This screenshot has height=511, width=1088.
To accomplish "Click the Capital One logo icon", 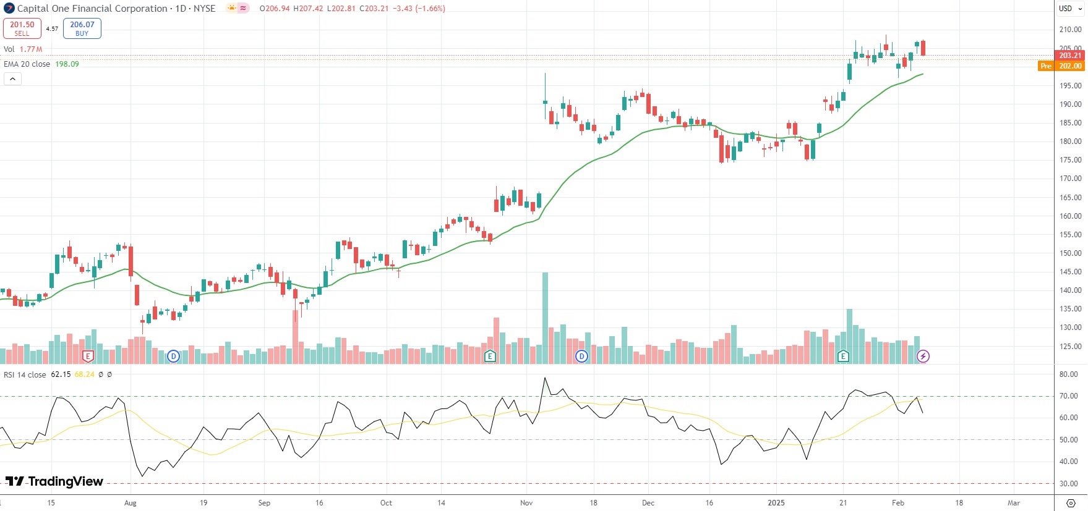I will point(9,9).
